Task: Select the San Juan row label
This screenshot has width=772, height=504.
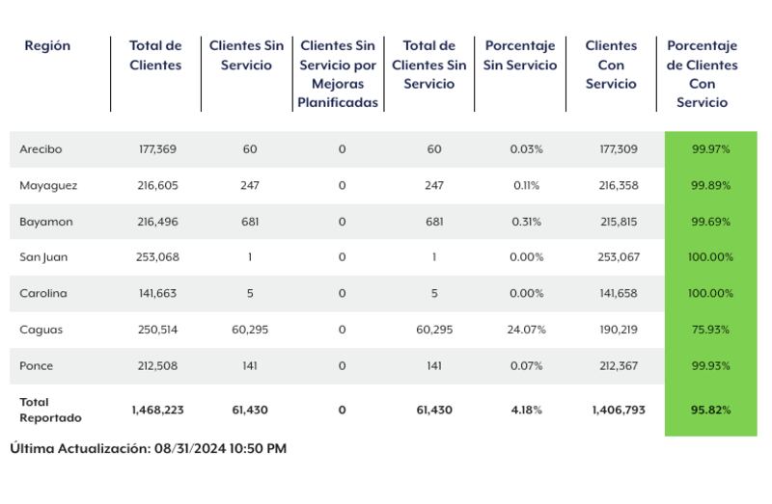Action: [x=43, y=257]
